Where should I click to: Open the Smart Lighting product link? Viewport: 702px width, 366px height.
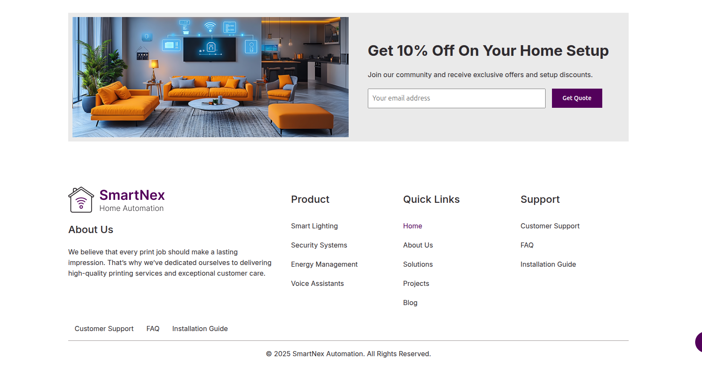(x=314, y=226)
